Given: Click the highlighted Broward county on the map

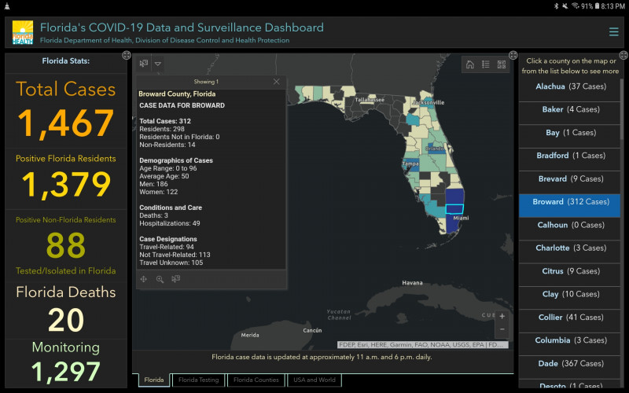Looking at the screenshot, I should pos(454,209).
